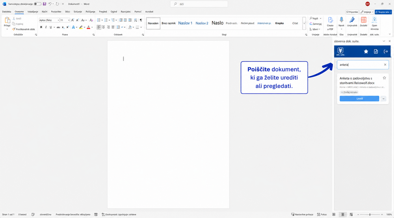Click the zoom slider in the status bar
394x218 pixels.
pyautogui.click(x=370, y=214)
